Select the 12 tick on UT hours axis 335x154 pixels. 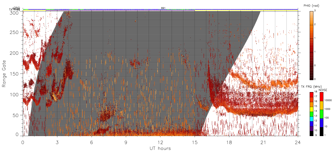click(160, 142)
